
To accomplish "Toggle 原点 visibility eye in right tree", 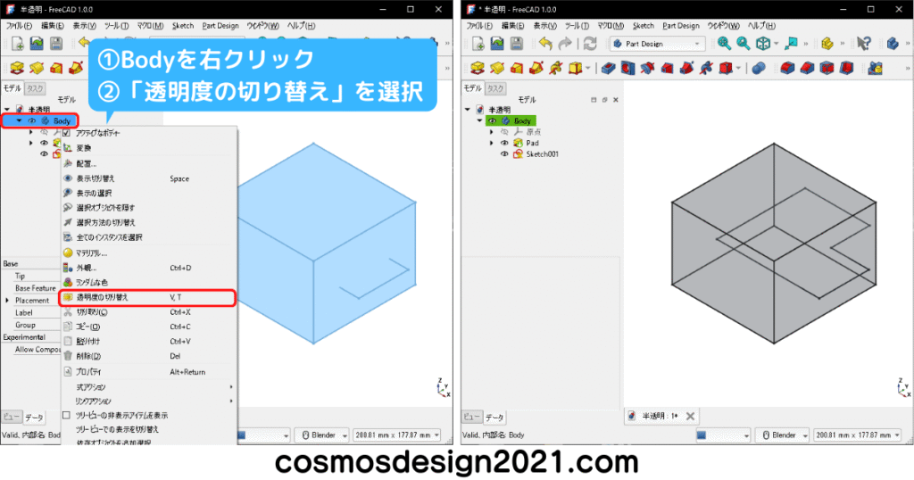I will [x=505, y=132].
